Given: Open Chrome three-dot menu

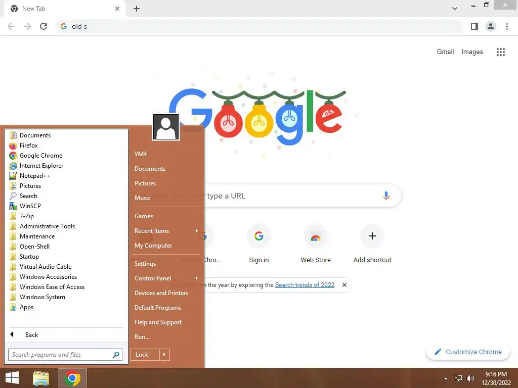Looking at the screenshot, I should 507,26.
